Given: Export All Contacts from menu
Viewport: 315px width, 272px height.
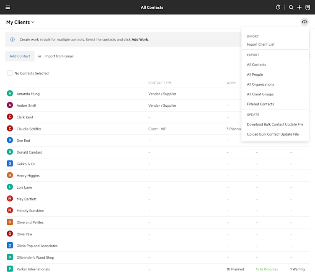Looking at the screenshot, I should click(x=256, y=64).
